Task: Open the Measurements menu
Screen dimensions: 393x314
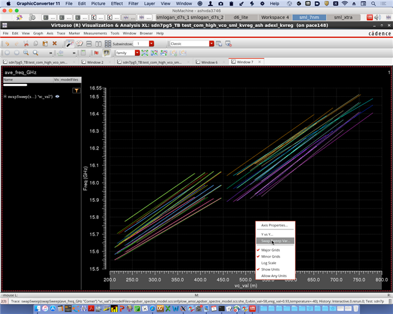Action: (95, 33)
